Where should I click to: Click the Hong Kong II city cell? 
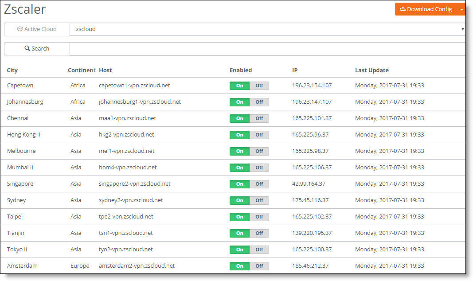pos(23,134)
